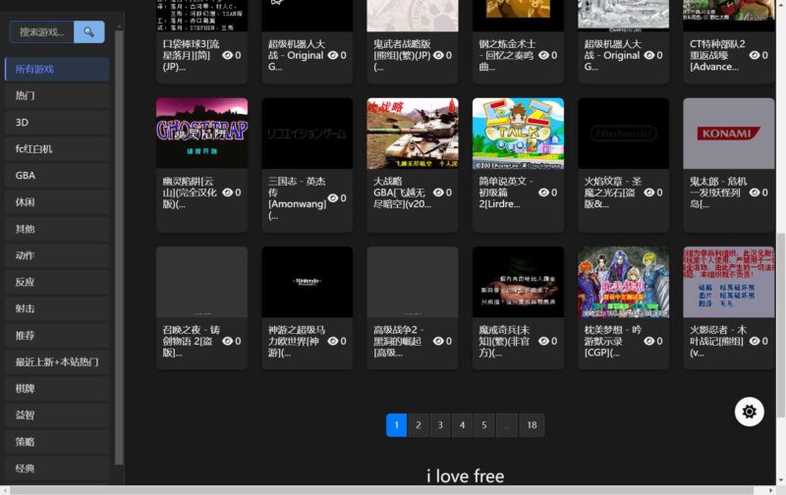
Task: Open the fc红白机 category
Action: (57, 149)
